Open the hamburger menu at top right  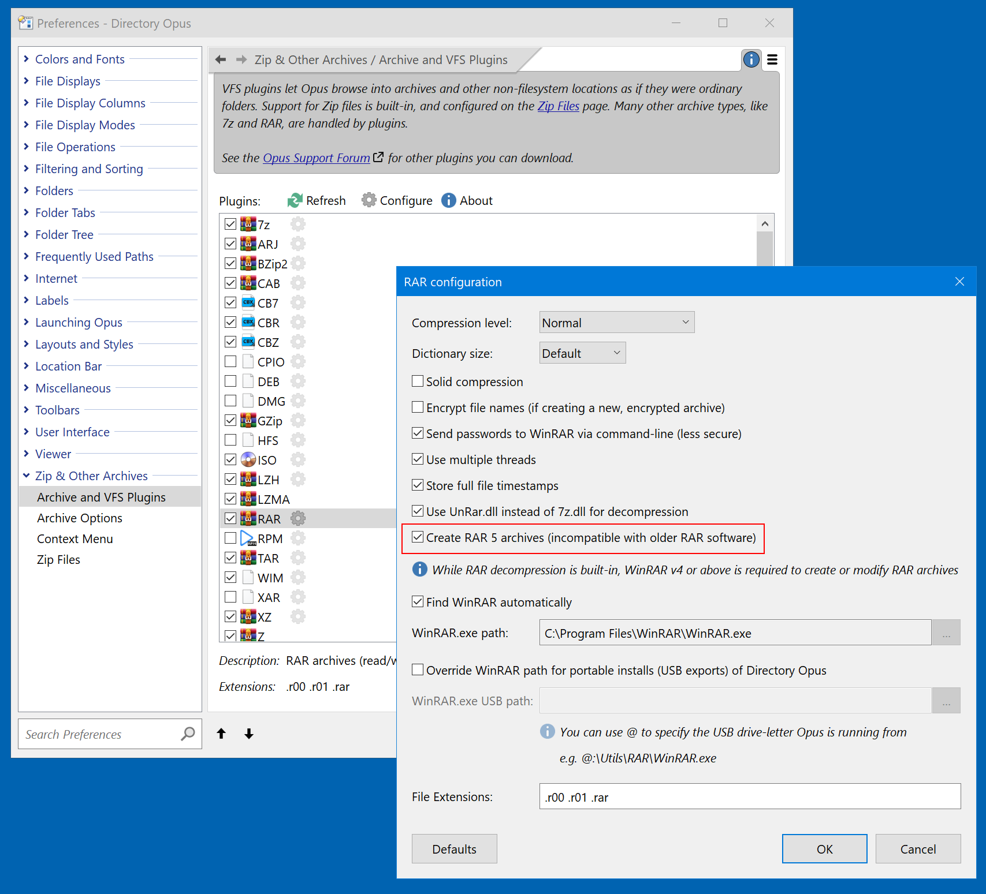coord(772,59)
